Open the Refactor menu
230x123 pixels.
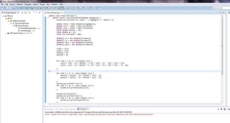20,5
